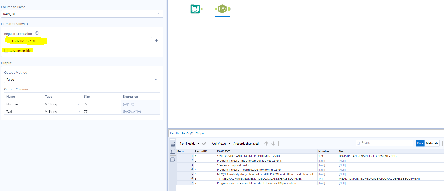Select cell 'Program increase - health usage monitoring system'

(267, 170)
